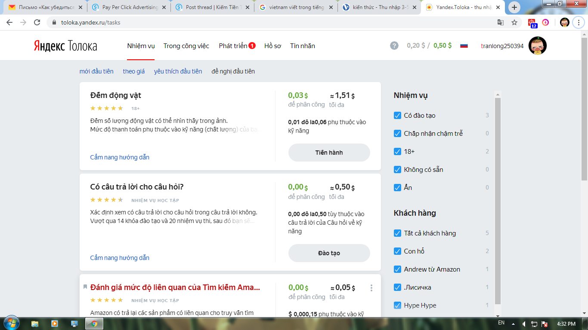Open the Windows Start menu
The image size is (588, 330).
[11, 323]
